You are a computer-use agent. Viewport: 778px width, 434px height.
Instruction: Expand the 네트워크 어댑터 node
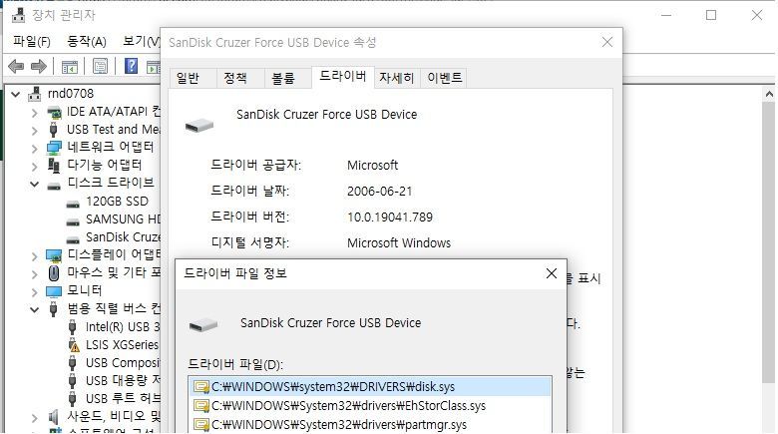(34, 149)
